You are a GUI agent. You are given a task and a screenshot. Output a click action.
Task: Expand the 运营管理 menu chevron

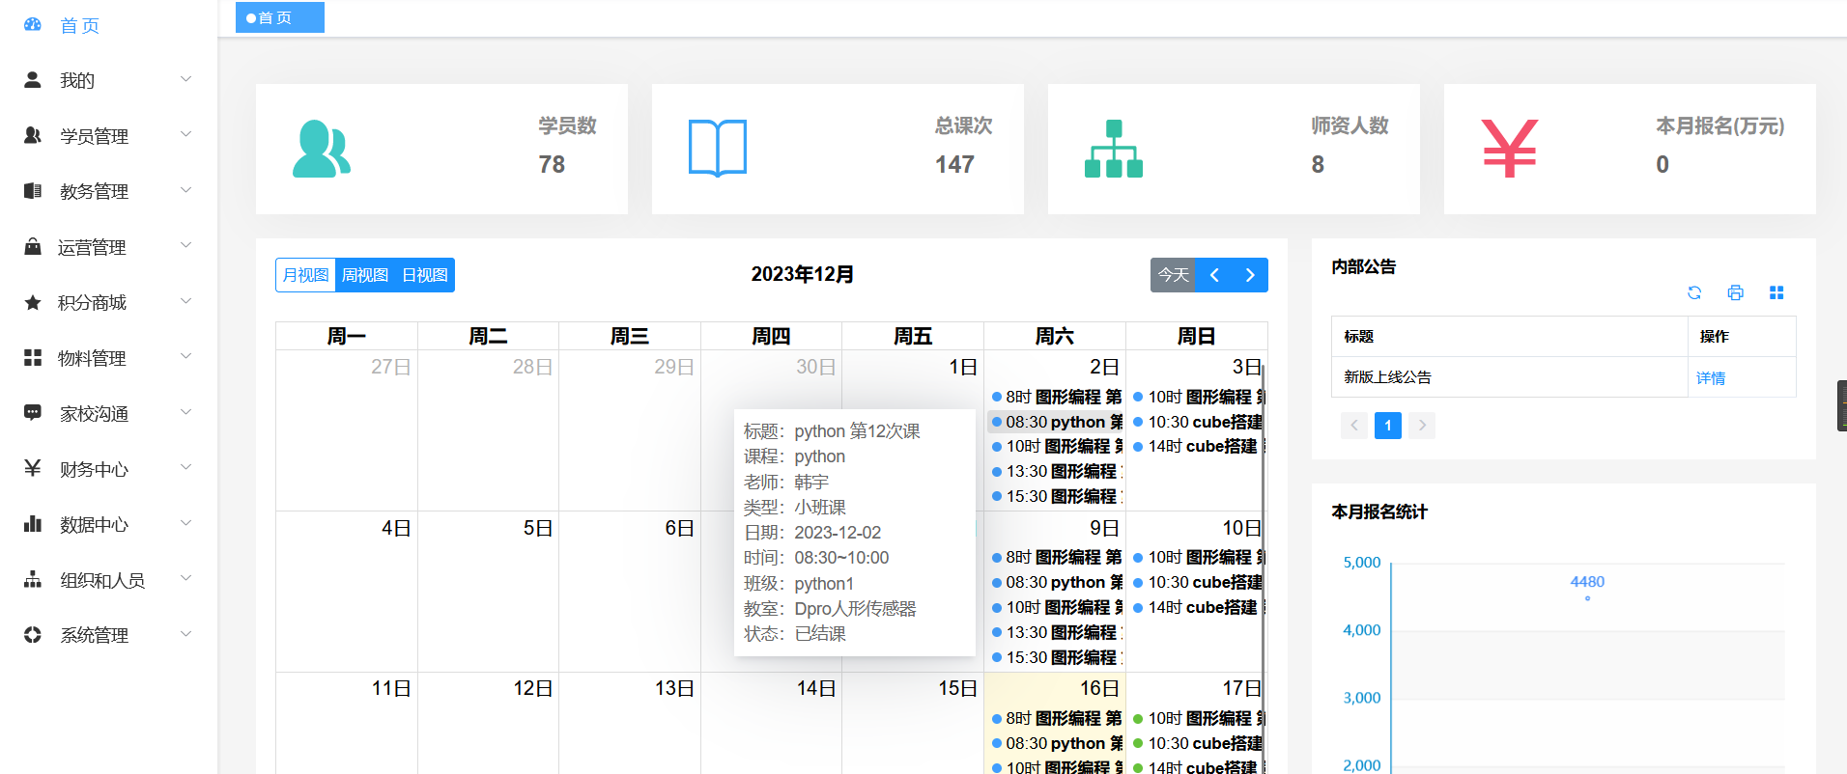pyautogui.click(x=186, y=245)
